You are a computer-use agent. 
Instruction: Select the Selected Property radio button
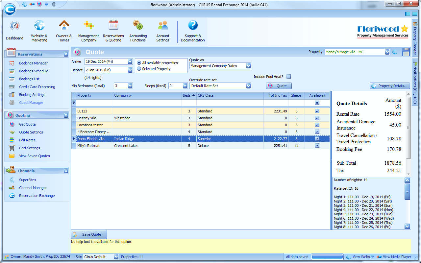click(x=139, y=69)
